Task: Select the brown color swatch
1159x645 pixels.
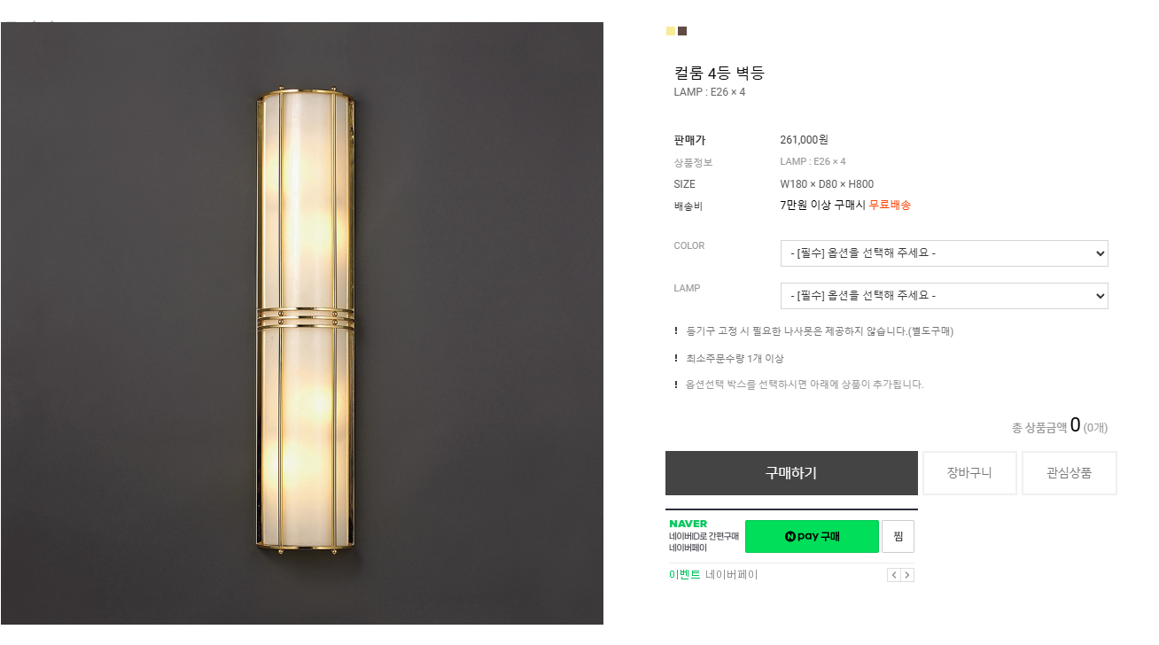Action: [682, 31]
